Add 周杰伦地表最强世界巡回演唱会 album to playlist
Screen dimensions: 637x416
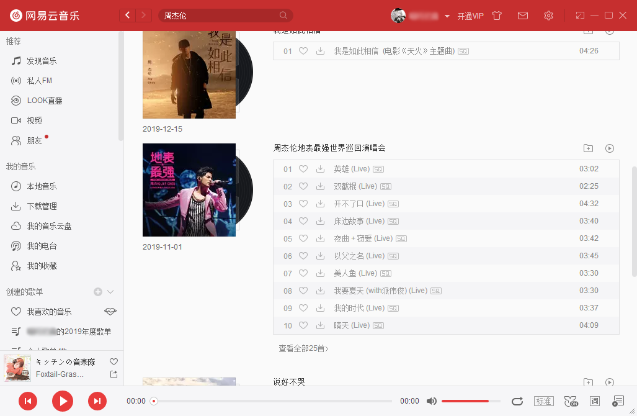588,148
